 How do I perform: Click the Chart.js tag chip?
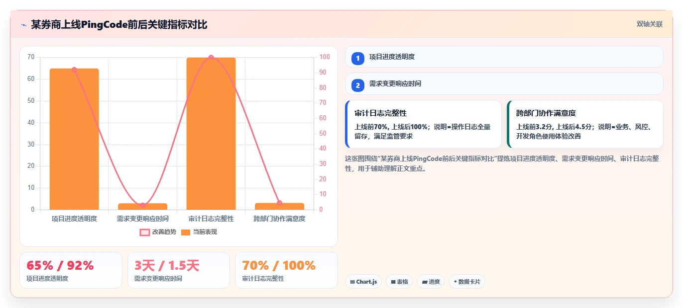coord(363,282)
